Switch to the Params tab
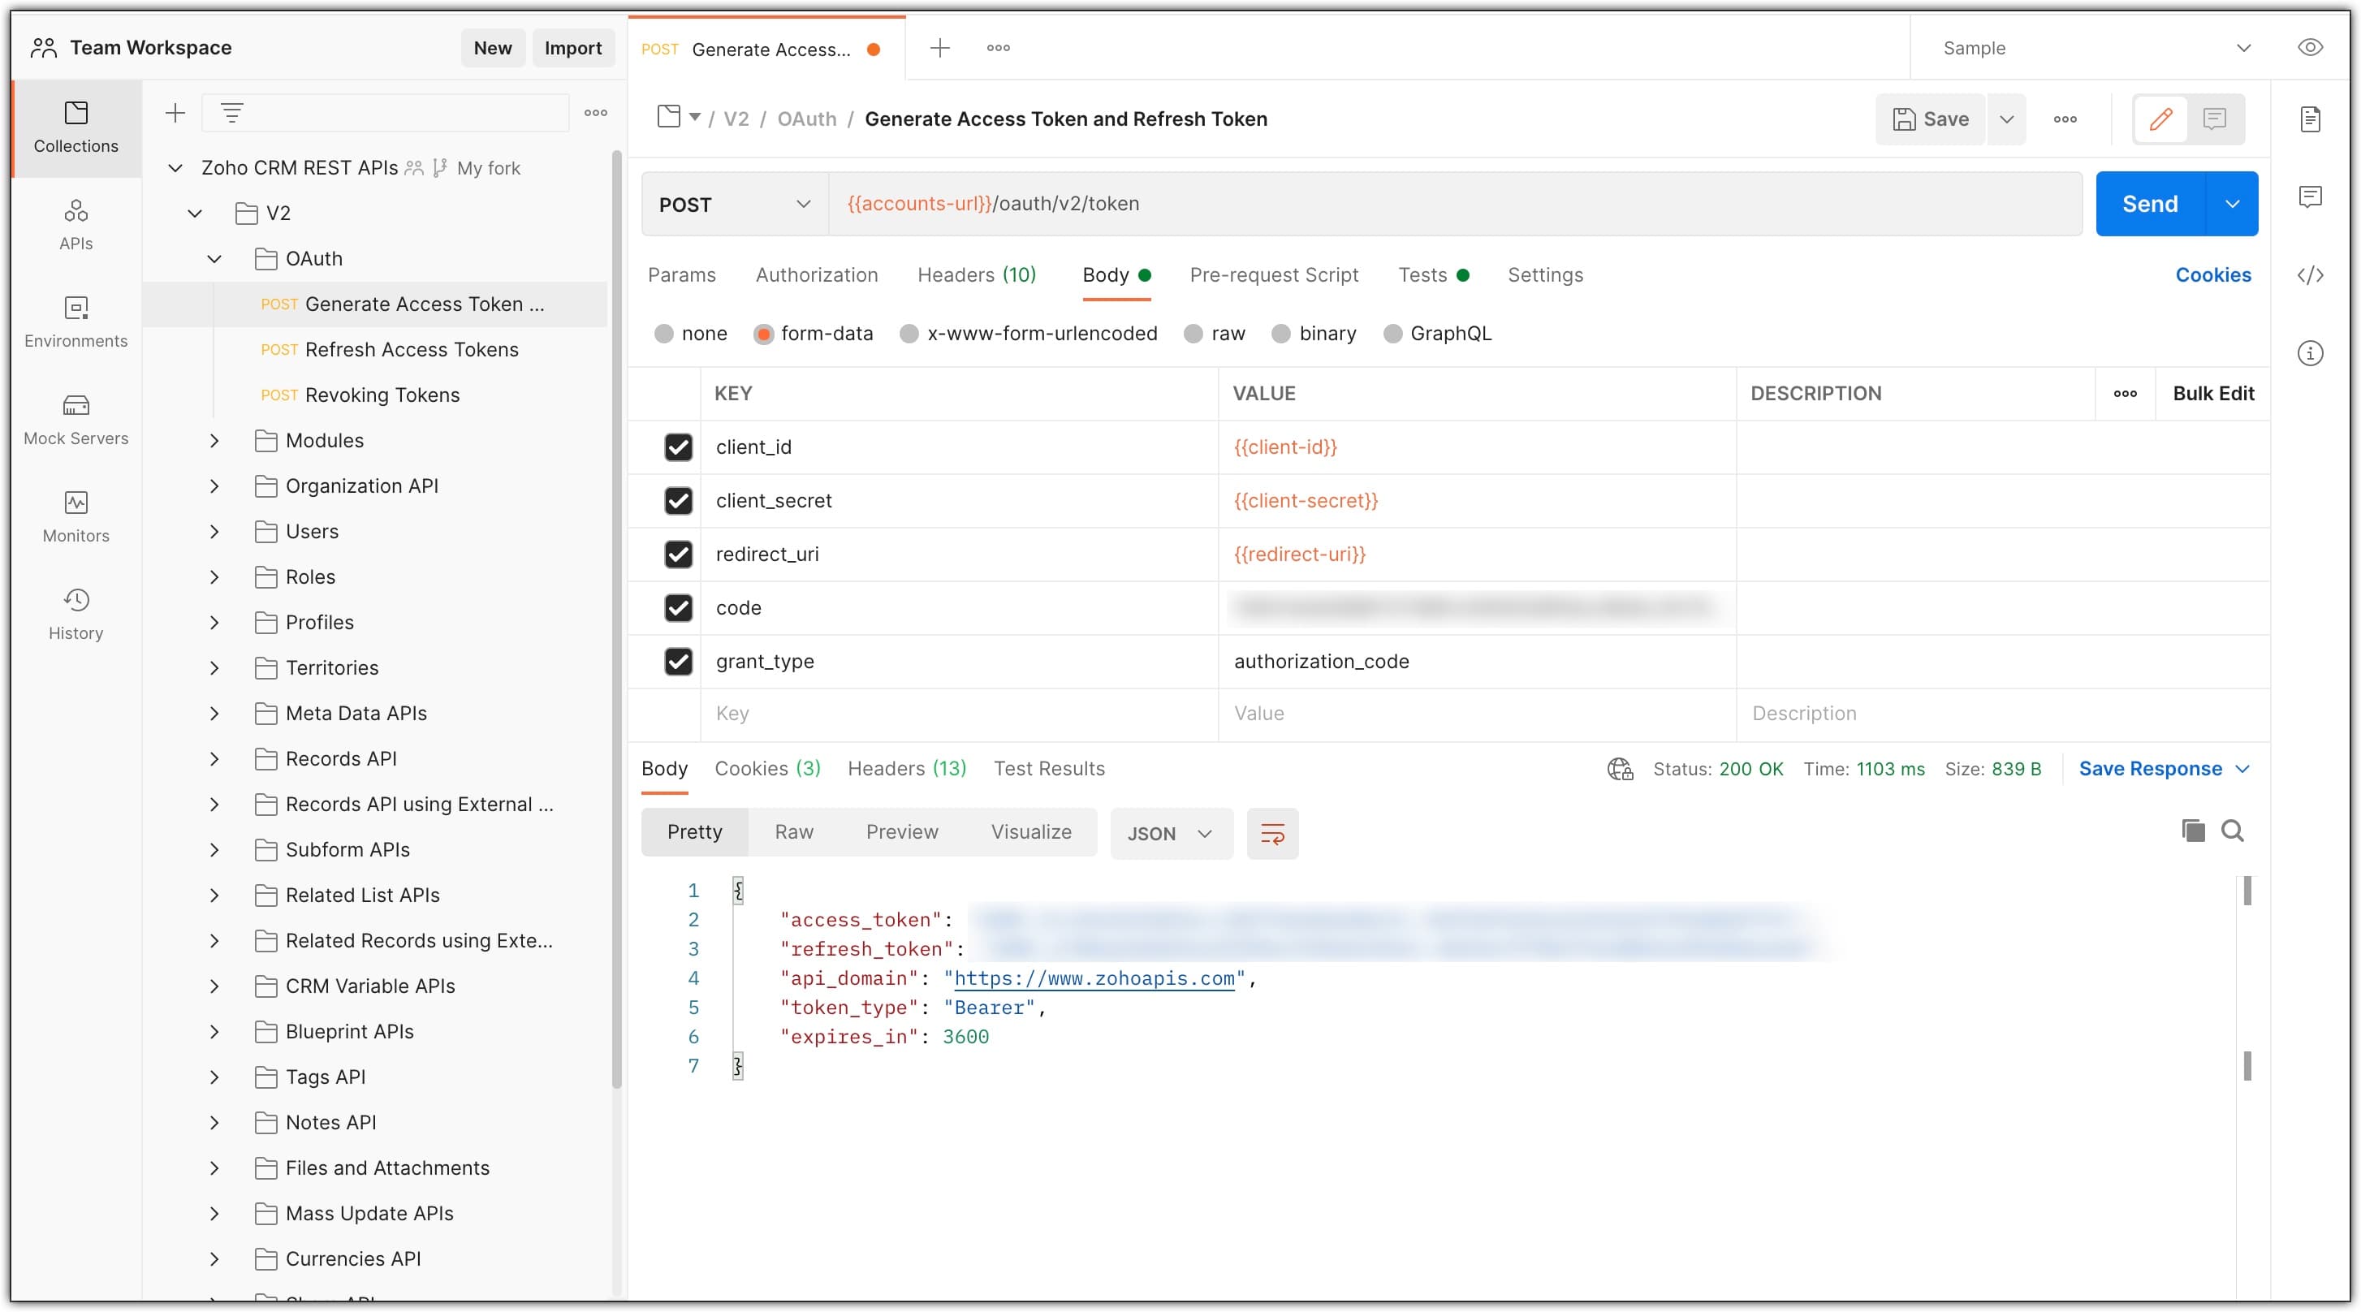 click(681, 275)
